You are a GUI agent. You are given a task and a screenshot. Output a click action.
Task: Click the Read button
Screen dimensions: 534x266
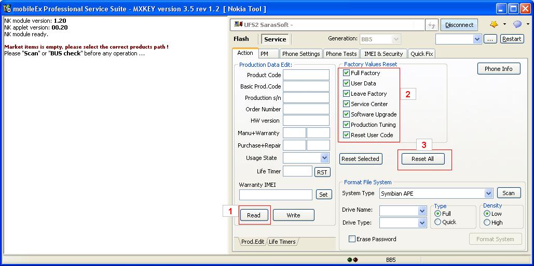254,215
